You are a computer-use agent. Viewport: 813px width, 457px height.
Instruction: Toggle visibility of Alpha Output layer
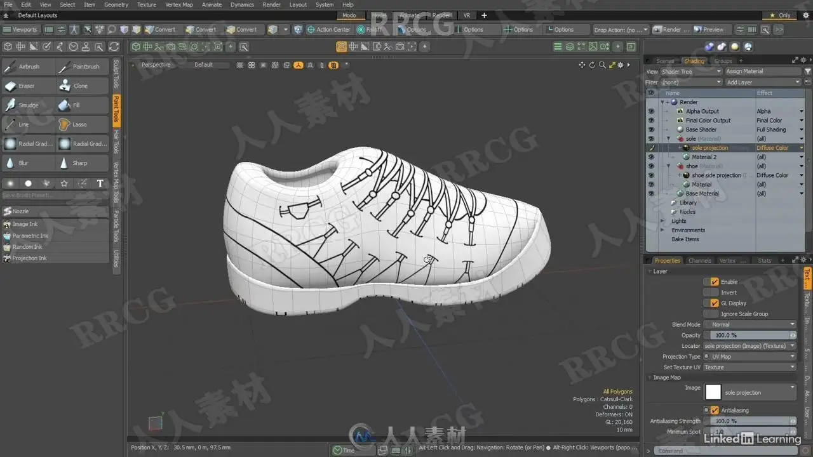650,111
